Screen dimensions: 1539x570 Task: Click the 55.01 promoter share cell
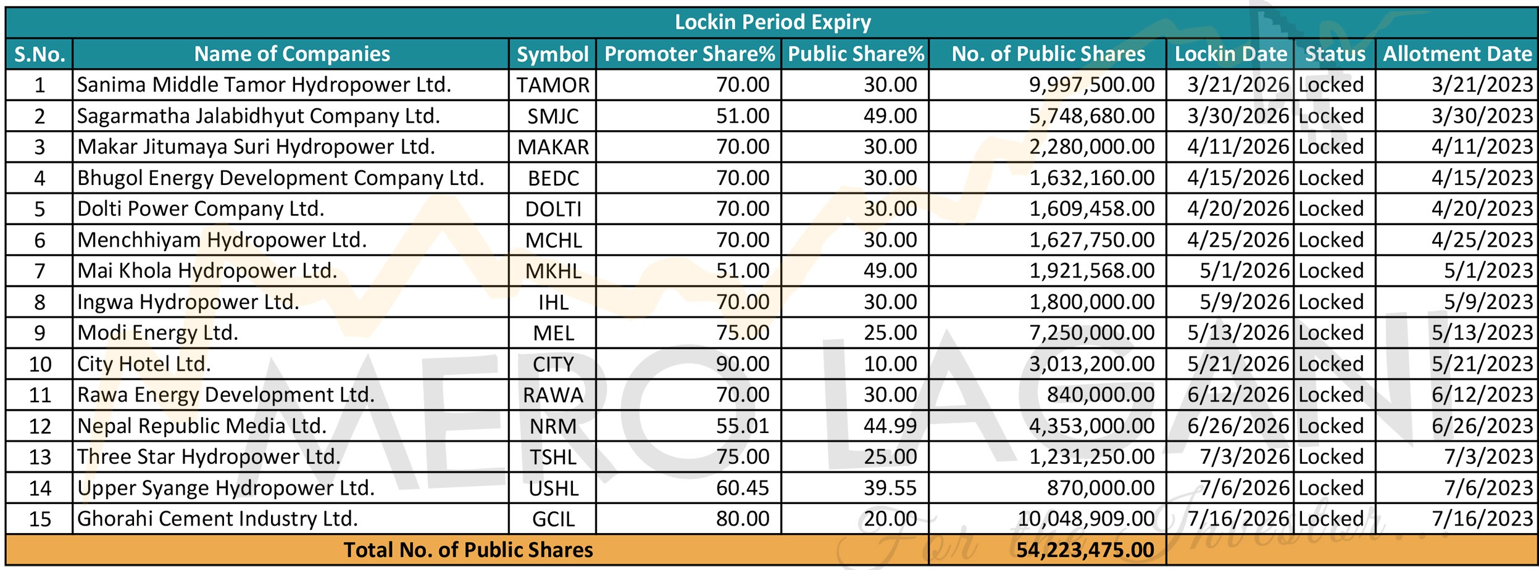pyautogui.click(x=742, y=426)
